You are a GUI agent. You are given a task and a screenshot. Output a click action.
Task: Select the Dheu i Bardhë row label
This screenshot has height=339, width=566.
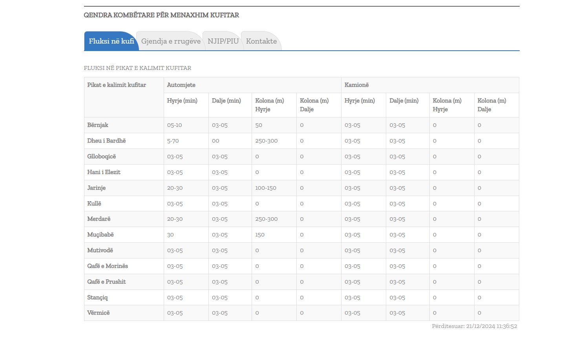[x=106, y=141]
